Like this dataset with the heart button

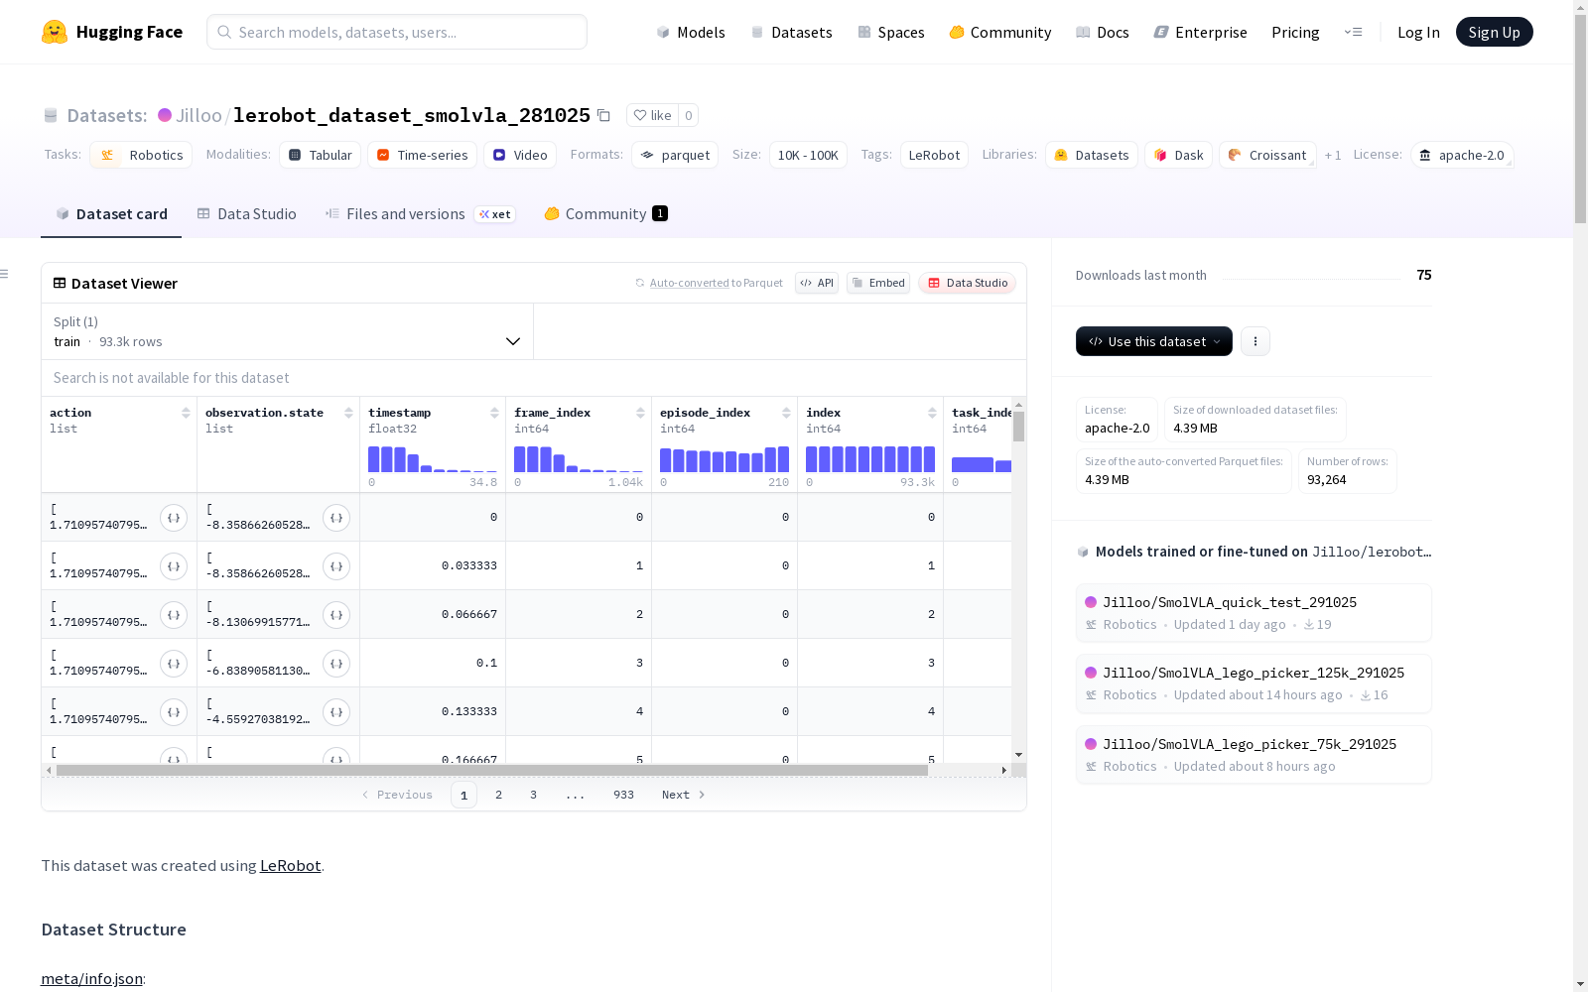653,115
